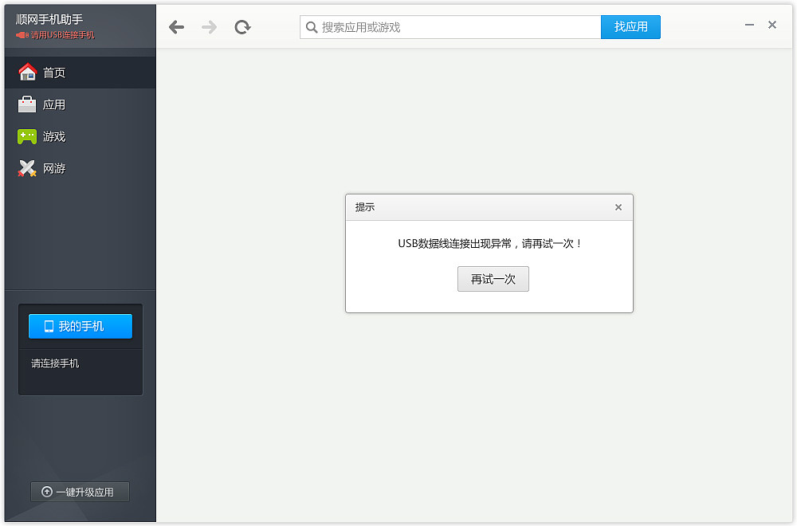Click the phone icon on 我的手机
The height and width of the screenshot is (526, 797).
pyautogui.click(x=49, y=326)
